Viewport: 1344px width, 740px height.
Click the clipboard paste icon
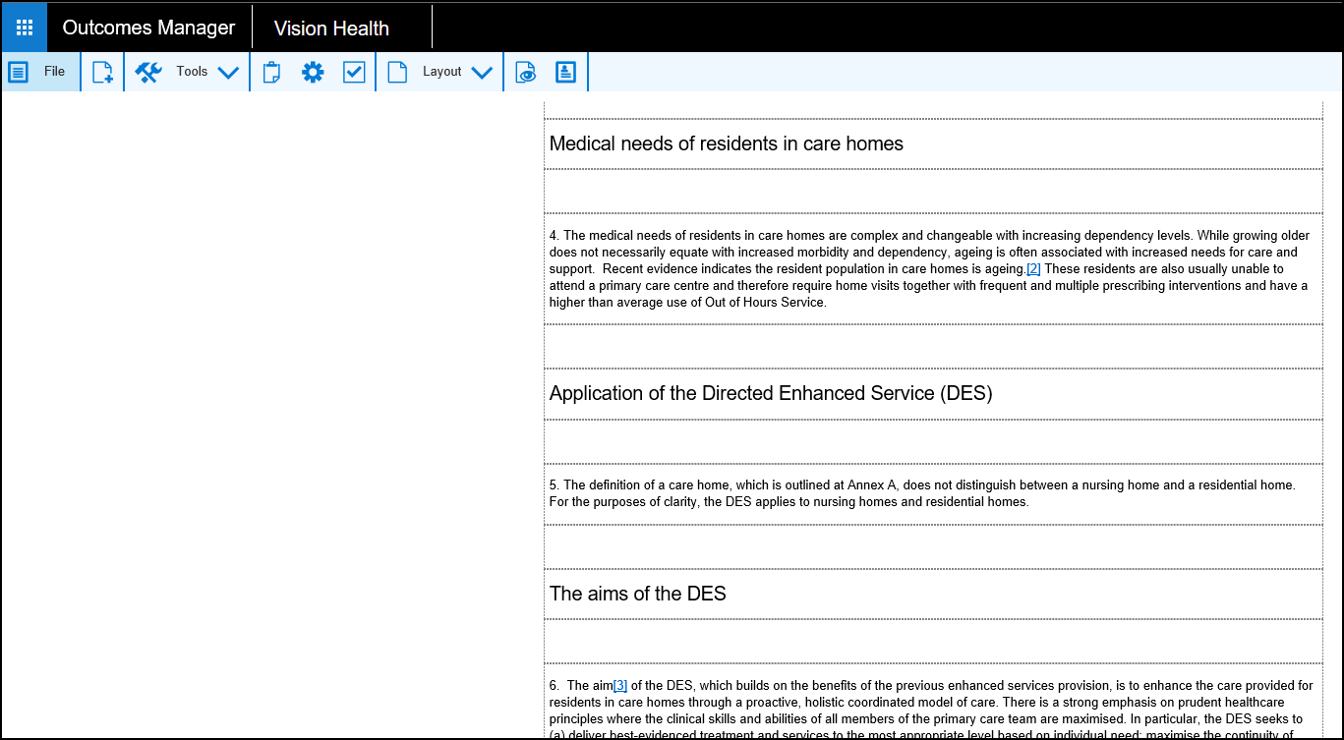(272, 73)
